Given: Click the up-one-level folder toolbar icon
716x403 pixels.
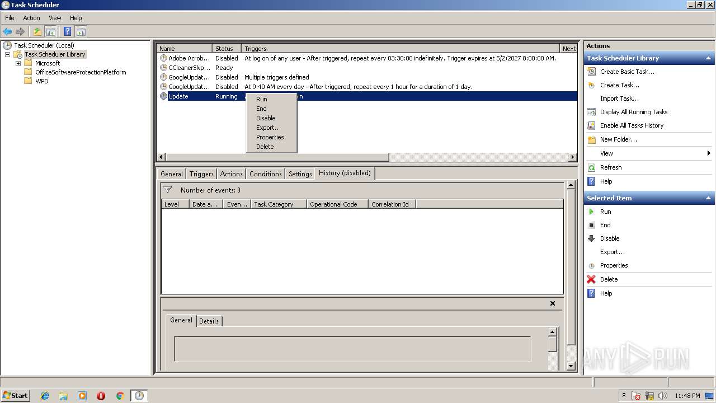Looking at the screenshot, I should click(x=37, y=32).
